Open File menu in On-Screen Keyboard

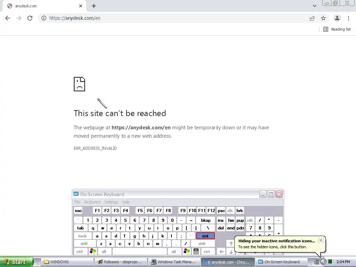(x=77, y=202)
